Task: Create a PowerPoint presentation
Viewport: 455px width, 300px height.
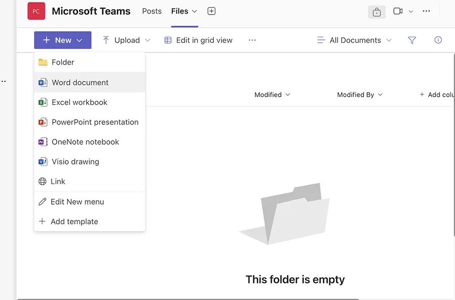Action: tap(95, 122)
